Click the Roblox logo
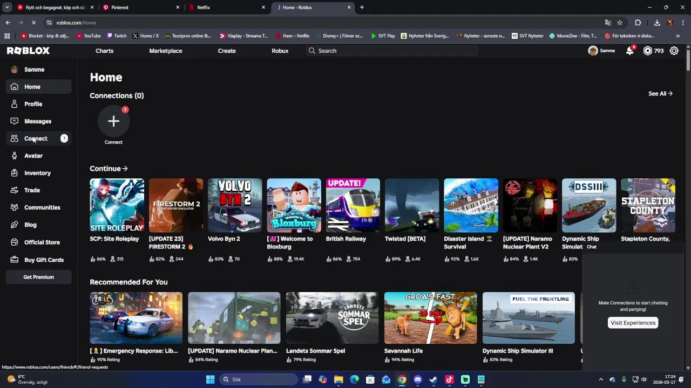The height and width of the screenshot is (388, 691). pyautogui.click(x=28, y=51)
